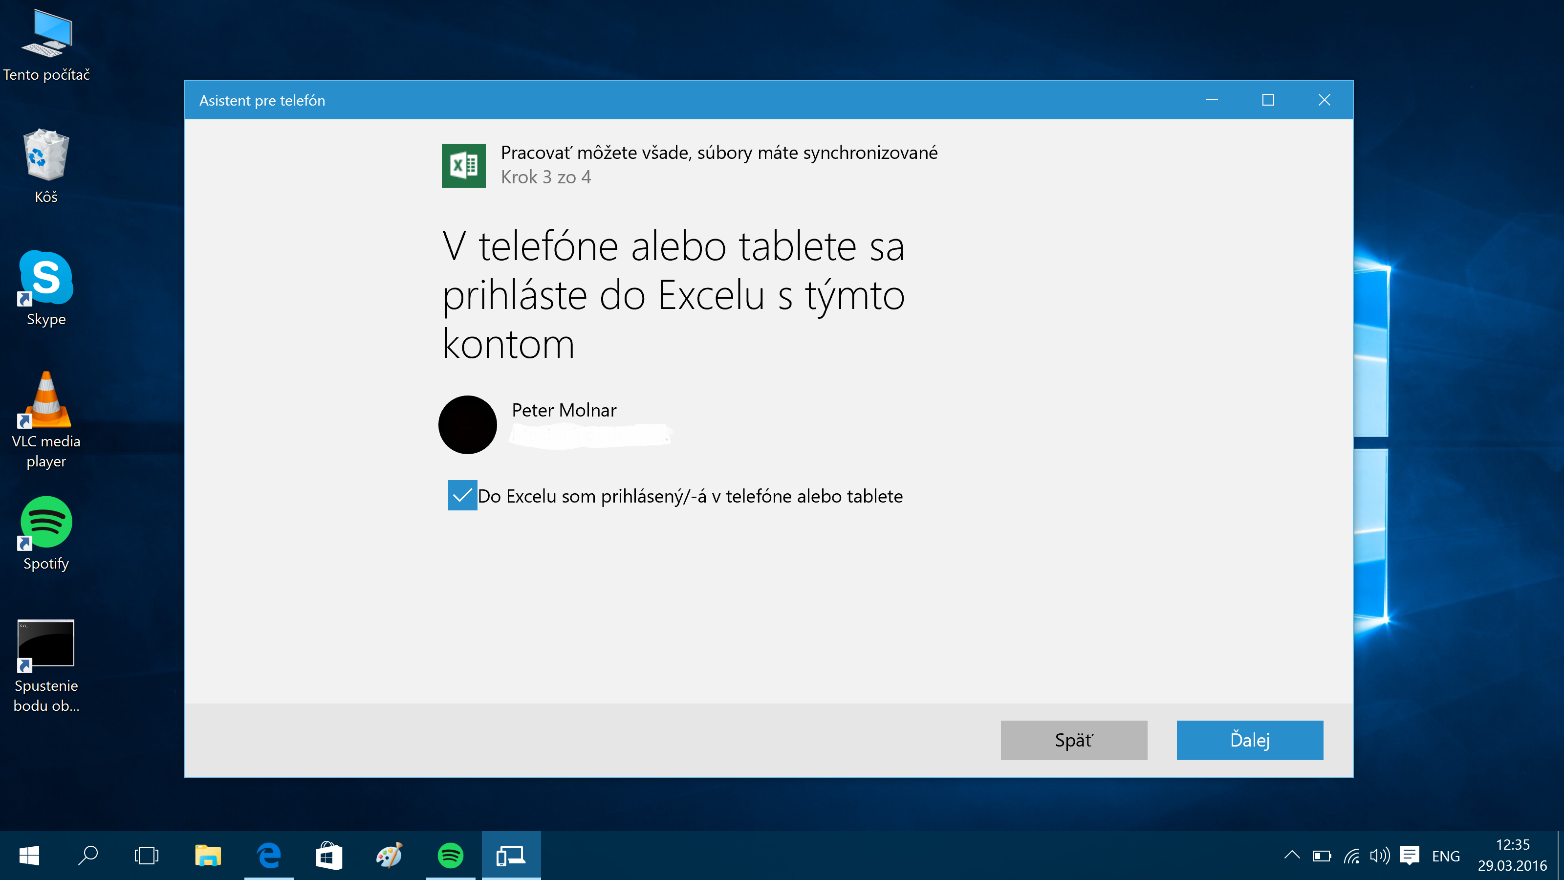This screenshot has height=880, width=1564.
Task: Open the clock showing 12:35 29.03.2016
Action: pos(1512,855)
